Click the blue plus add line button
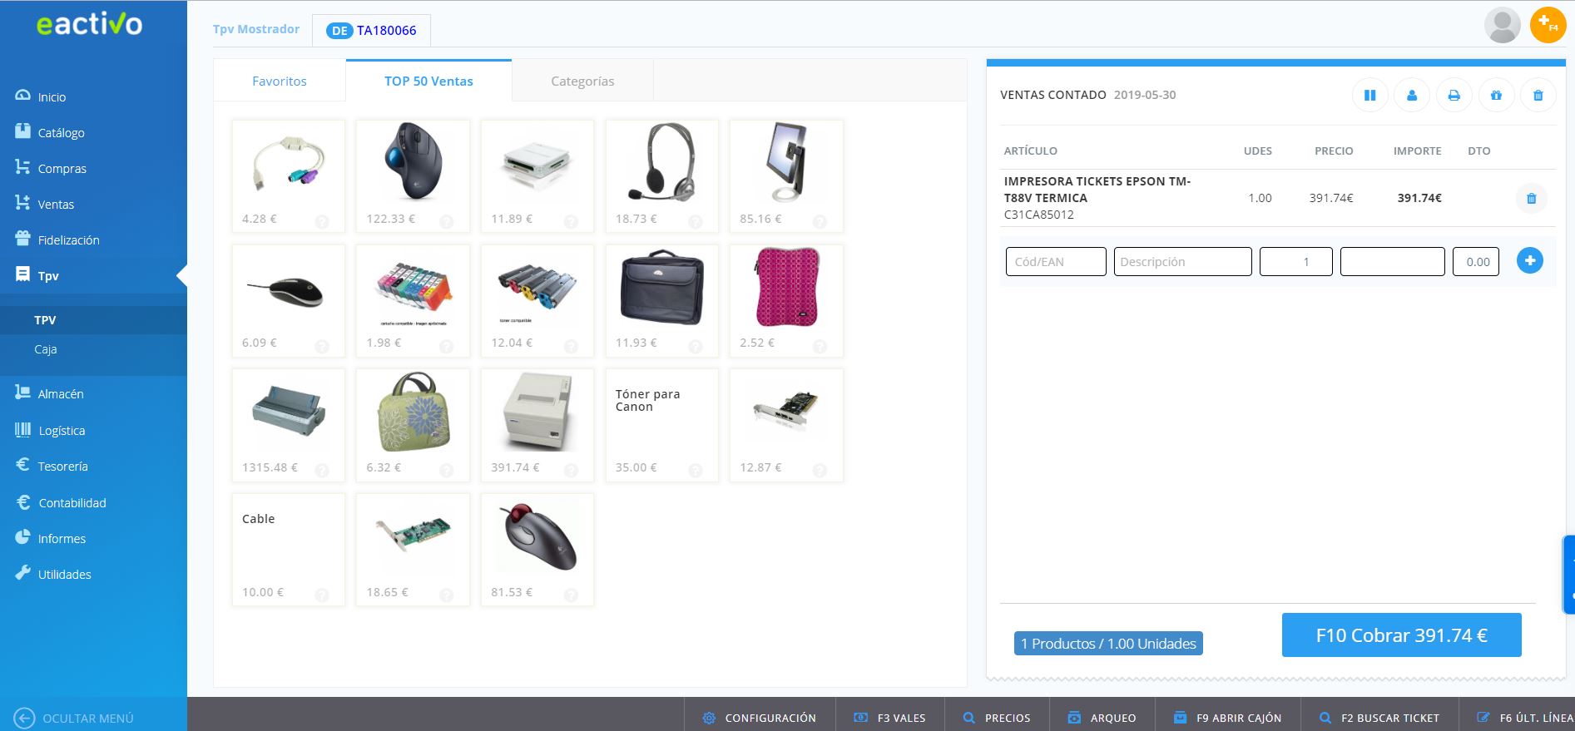Viewport: 1575px width, 731px height. point(1529,260)
